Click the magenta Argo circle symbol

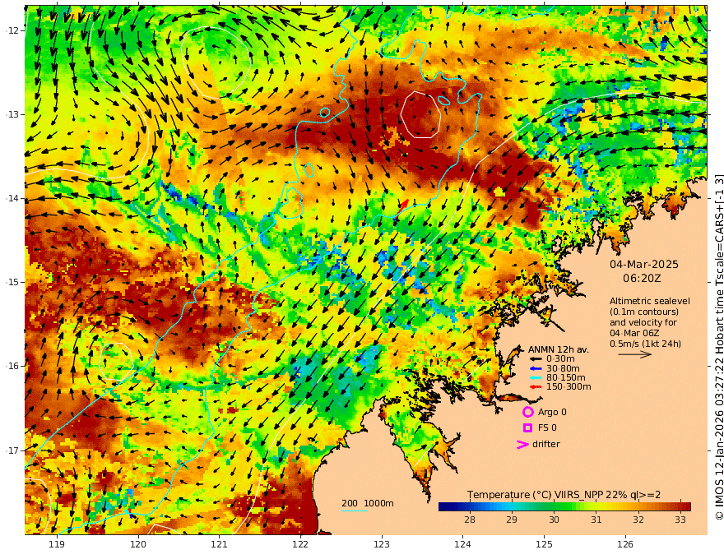[x=527, y=412]
